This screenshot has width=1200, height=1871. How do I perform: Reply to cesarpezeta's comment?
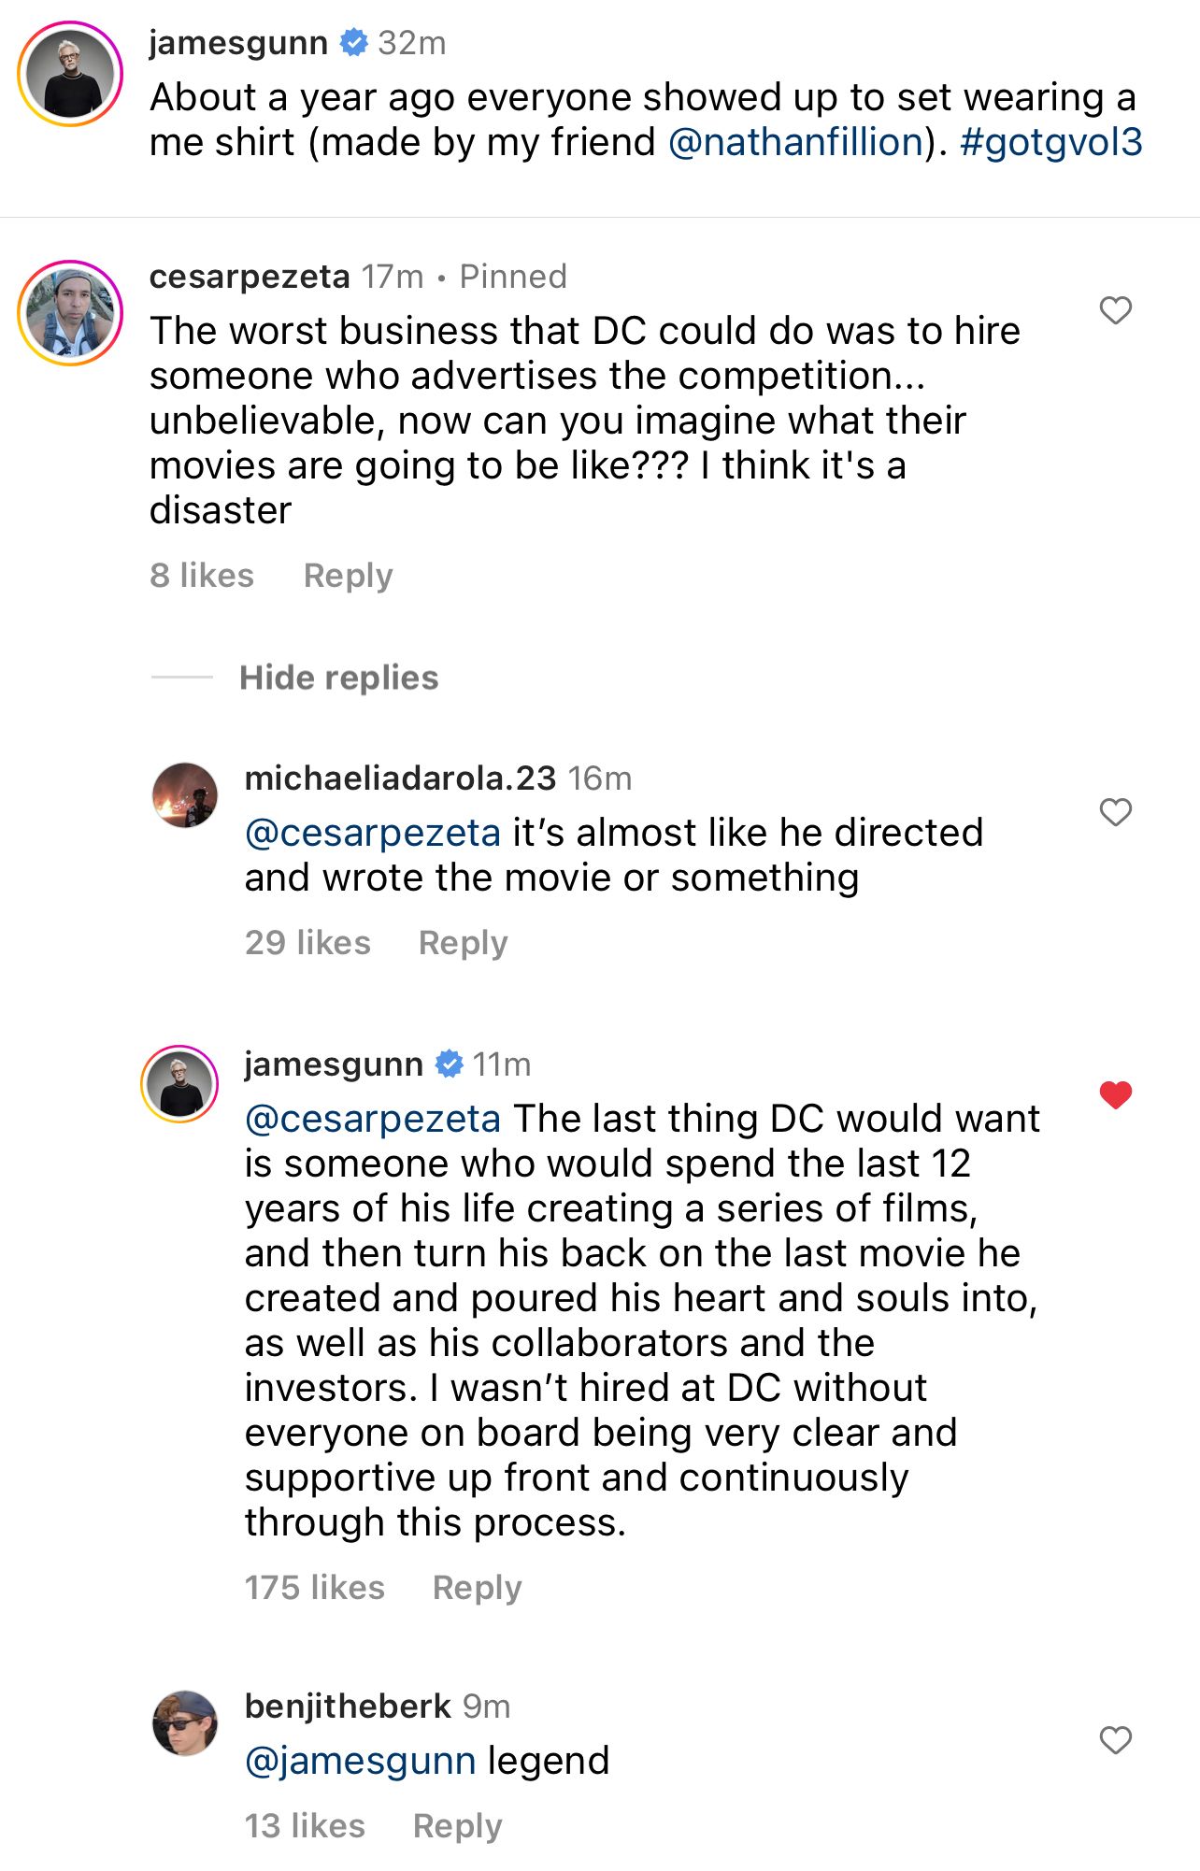347,575
